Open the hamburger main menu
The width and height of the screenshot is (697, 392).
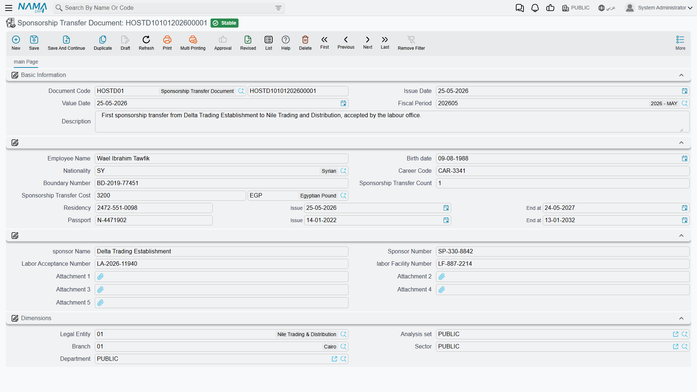[9, 8]
